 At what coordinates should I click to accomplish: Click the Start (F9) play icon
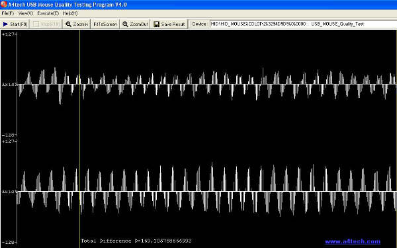5,24
